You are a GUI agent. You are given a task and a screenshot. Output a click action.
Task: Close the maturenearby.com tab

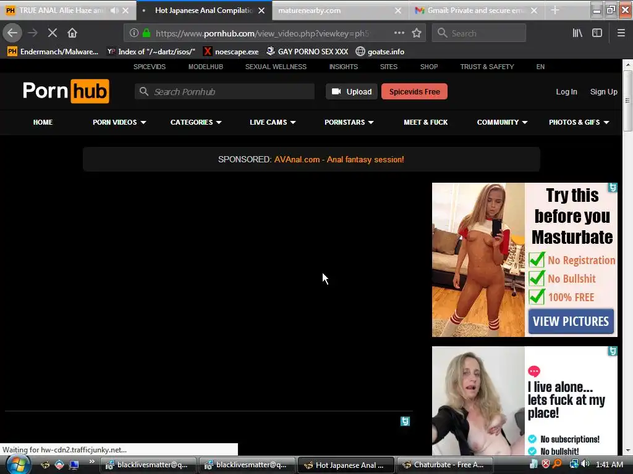397,10
